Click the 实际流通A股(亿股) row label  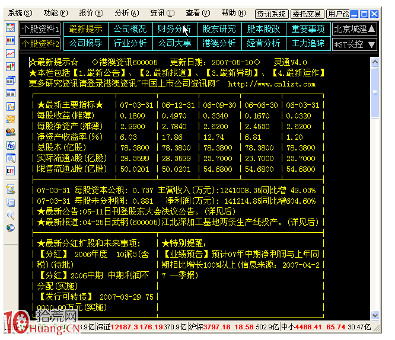(x=72, y=158)
